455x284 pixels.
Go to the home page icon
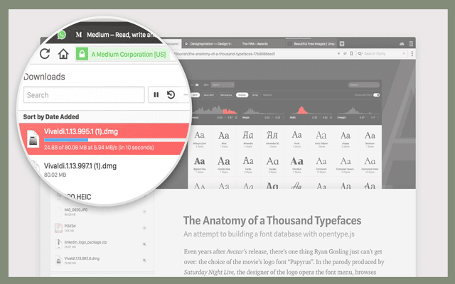pos(63,54)
